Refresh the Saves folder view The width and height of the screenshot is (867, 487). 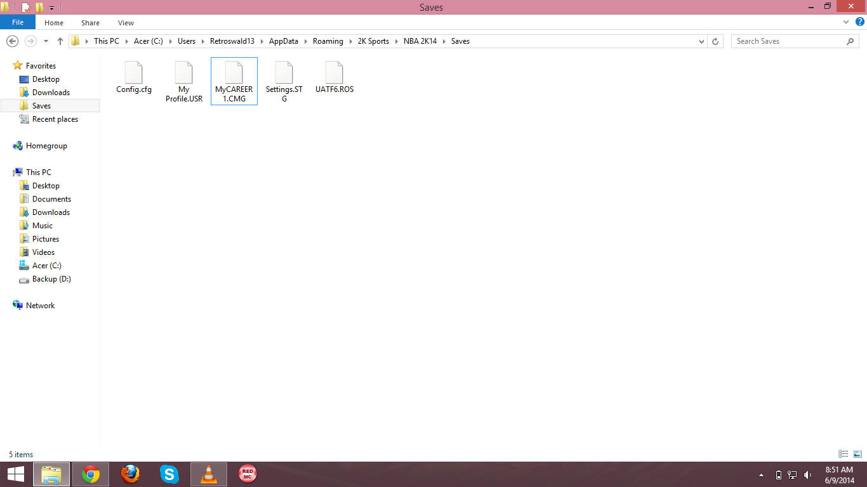tap(715, 41)
